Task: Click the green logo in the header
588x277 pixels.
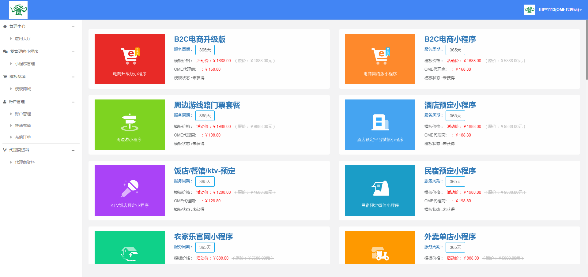Action: [x=18, y=10]
